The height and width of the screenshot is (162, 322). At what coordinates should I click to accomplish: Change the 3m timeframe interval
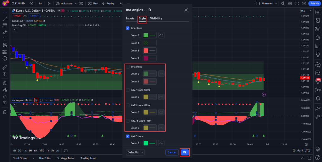(40, 3)
